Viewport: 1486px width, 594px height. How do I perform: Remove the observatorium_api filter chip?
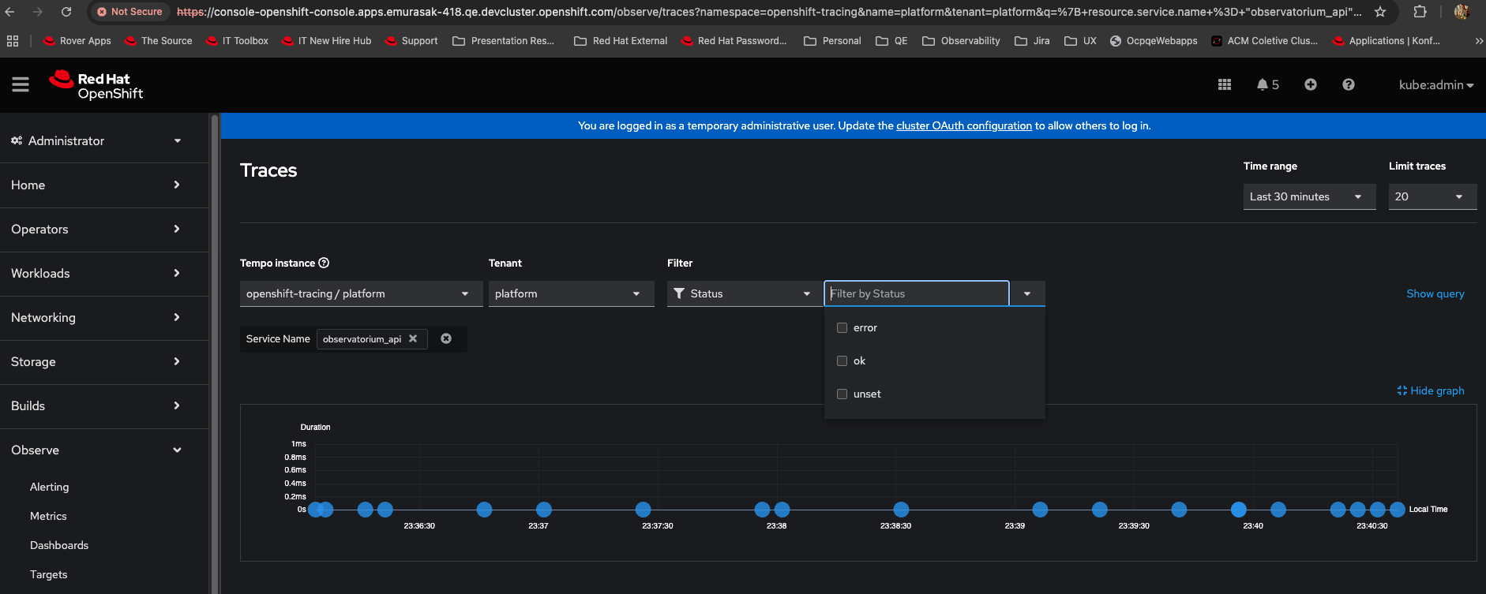(413, 338)
